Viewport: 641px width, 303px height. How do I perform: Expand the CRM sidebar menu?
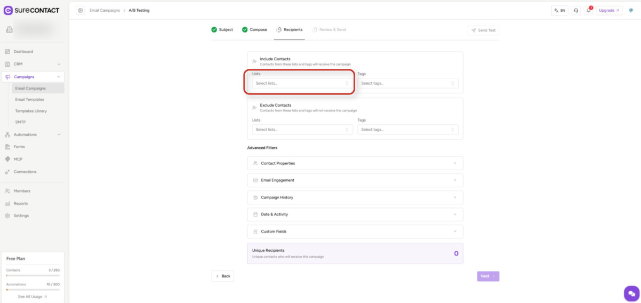click(33, 64)
